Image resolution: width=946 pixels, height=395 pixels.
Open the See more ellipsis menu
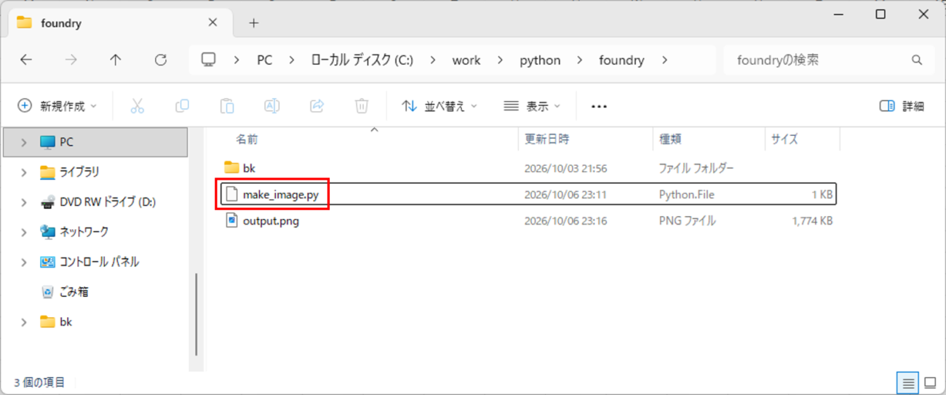(599, 106)
